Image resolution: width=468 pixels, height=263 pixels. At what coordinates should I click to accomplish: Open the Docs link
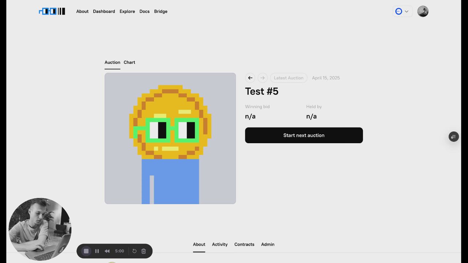(144, 11)
